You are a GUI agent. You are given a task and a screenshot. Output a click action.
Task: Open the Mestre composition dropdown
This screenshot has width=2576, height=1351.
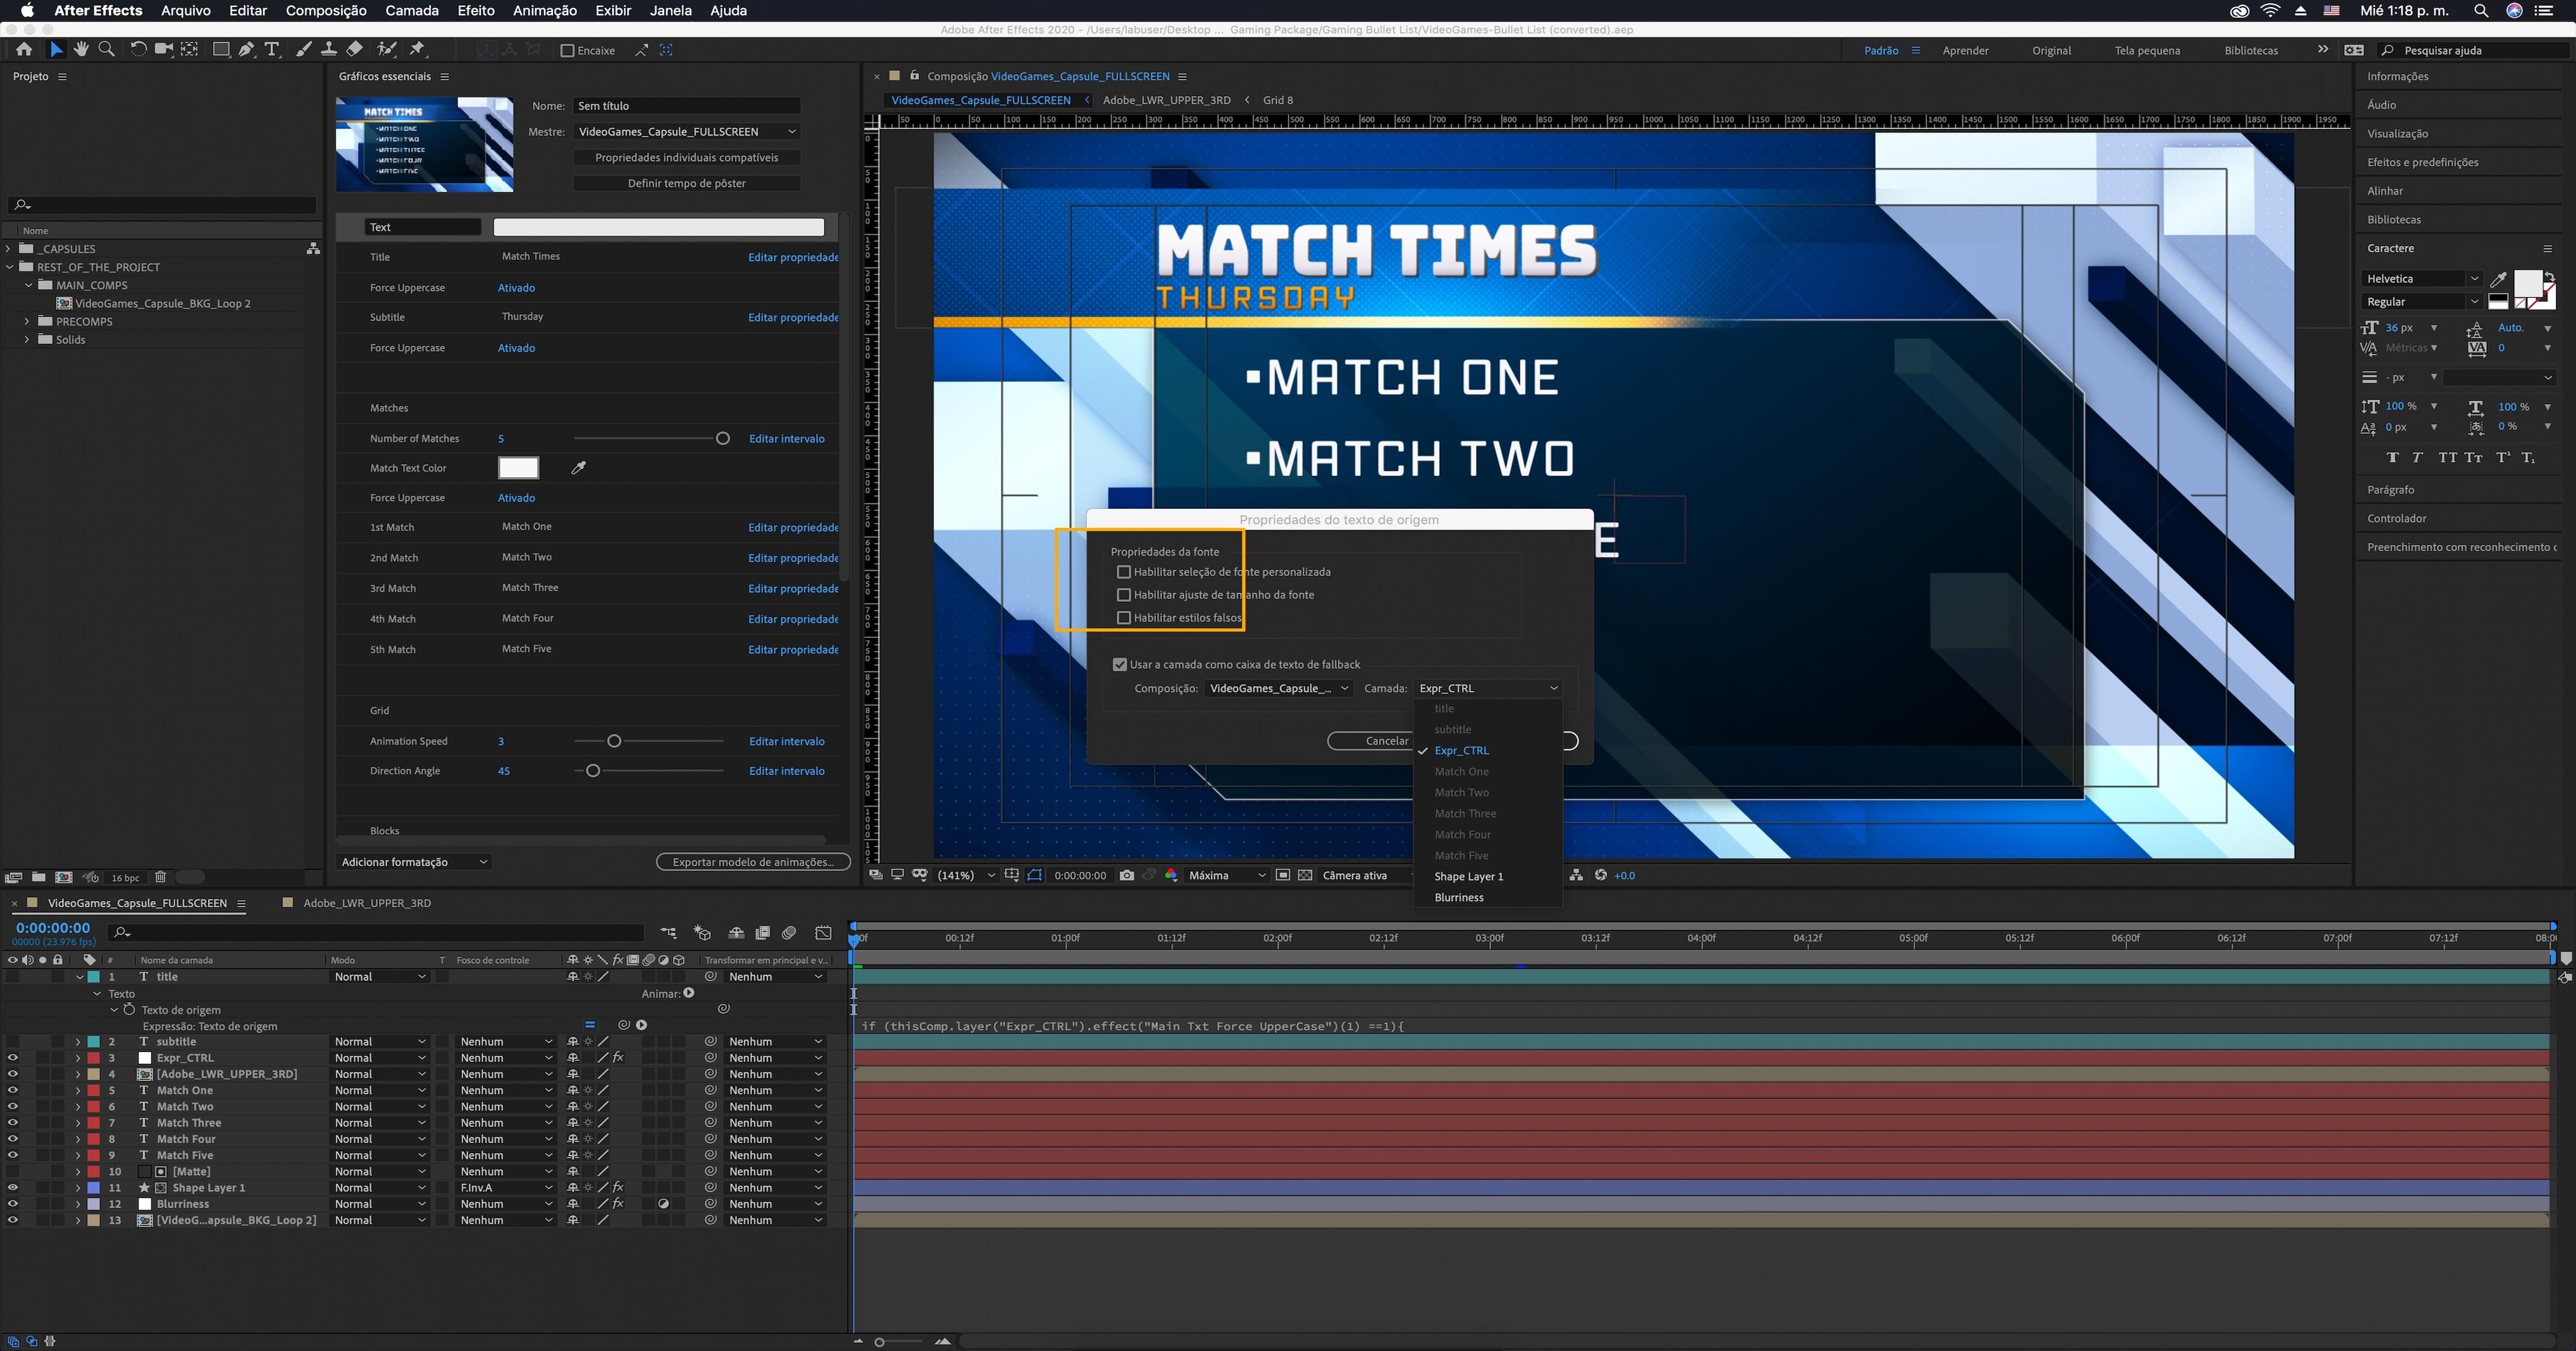(686, 132)
